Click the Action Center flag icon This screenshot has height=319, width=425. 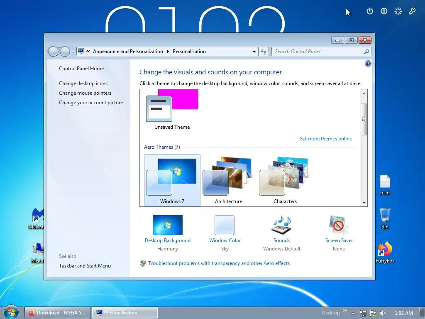pyautogui.click(x=373, y=313)
